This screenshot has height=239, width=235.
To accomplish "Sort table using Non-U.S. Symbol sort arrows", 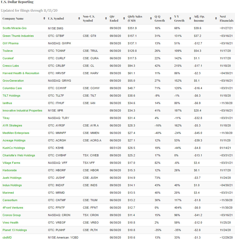I will point(106,19).
